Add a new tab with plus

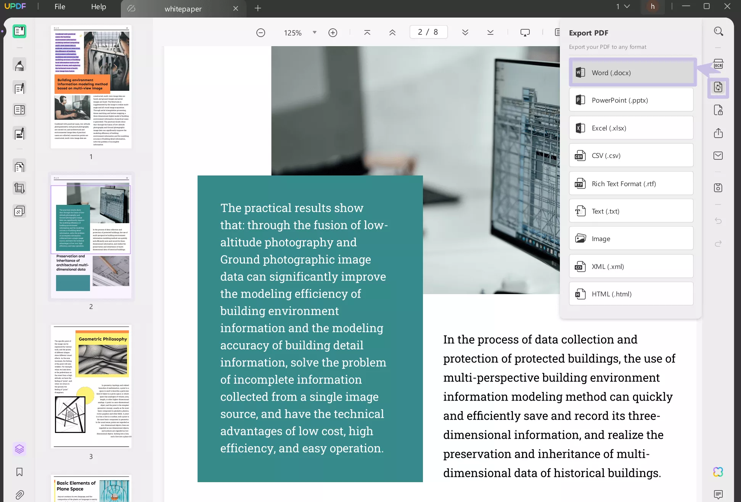[x=258, y=8]
